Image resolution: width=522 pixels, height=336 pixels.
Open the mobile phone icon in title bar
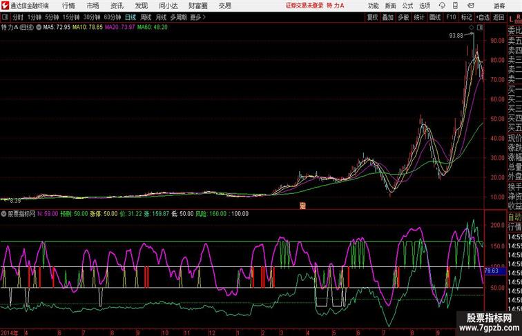click(455, 6)
